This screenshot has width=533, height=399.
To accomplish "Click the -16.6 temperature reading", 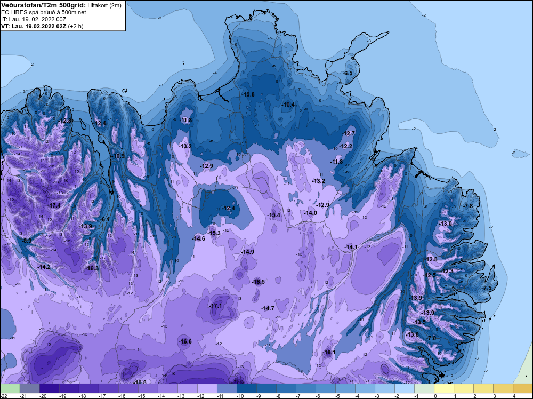I will tap(185, 341).
